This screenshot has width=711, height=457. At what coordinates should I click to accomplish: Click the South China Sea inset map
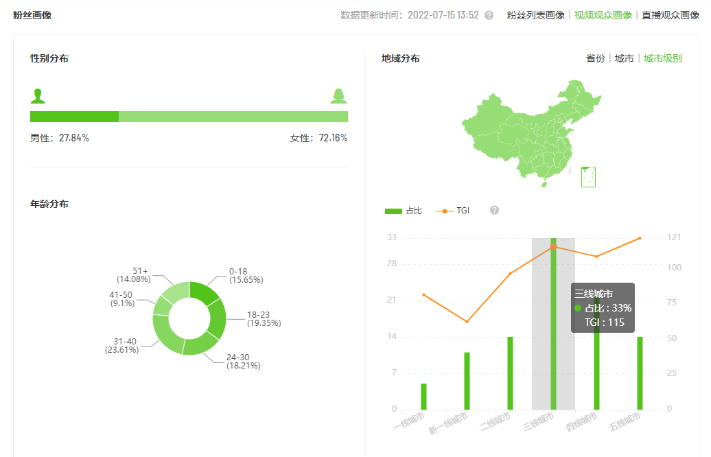tap(588, 177)
